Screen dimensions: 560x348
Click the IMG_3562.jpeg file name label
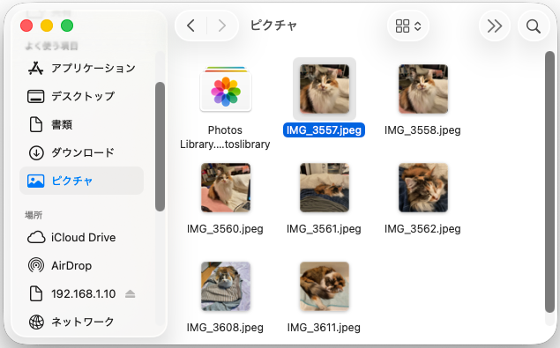422,229
